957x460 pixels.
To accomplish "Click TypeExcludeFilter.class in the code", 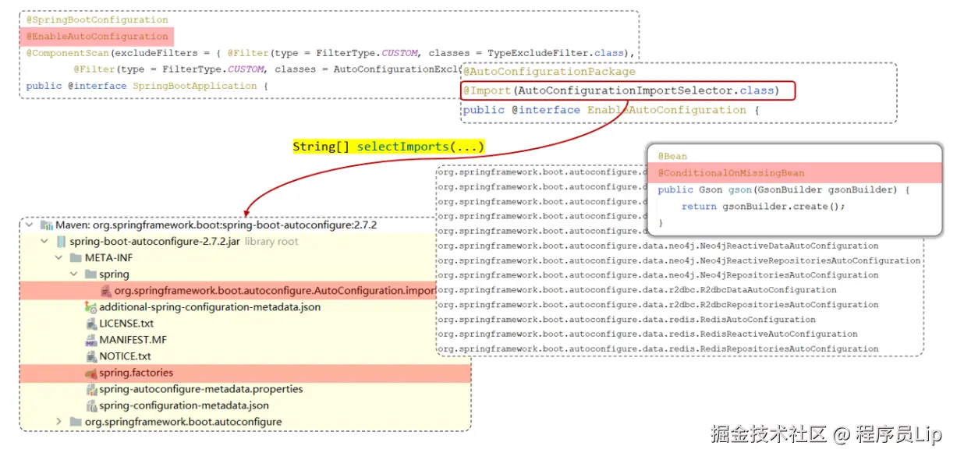I will (x=556, y=53).
